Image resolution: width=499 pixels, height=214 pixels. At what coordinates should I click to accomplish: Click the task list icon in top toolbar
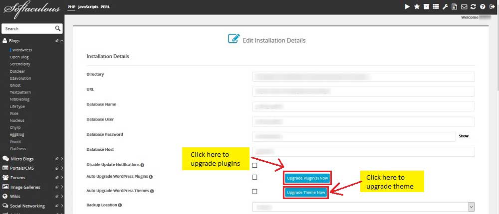[x=436, y=6]
